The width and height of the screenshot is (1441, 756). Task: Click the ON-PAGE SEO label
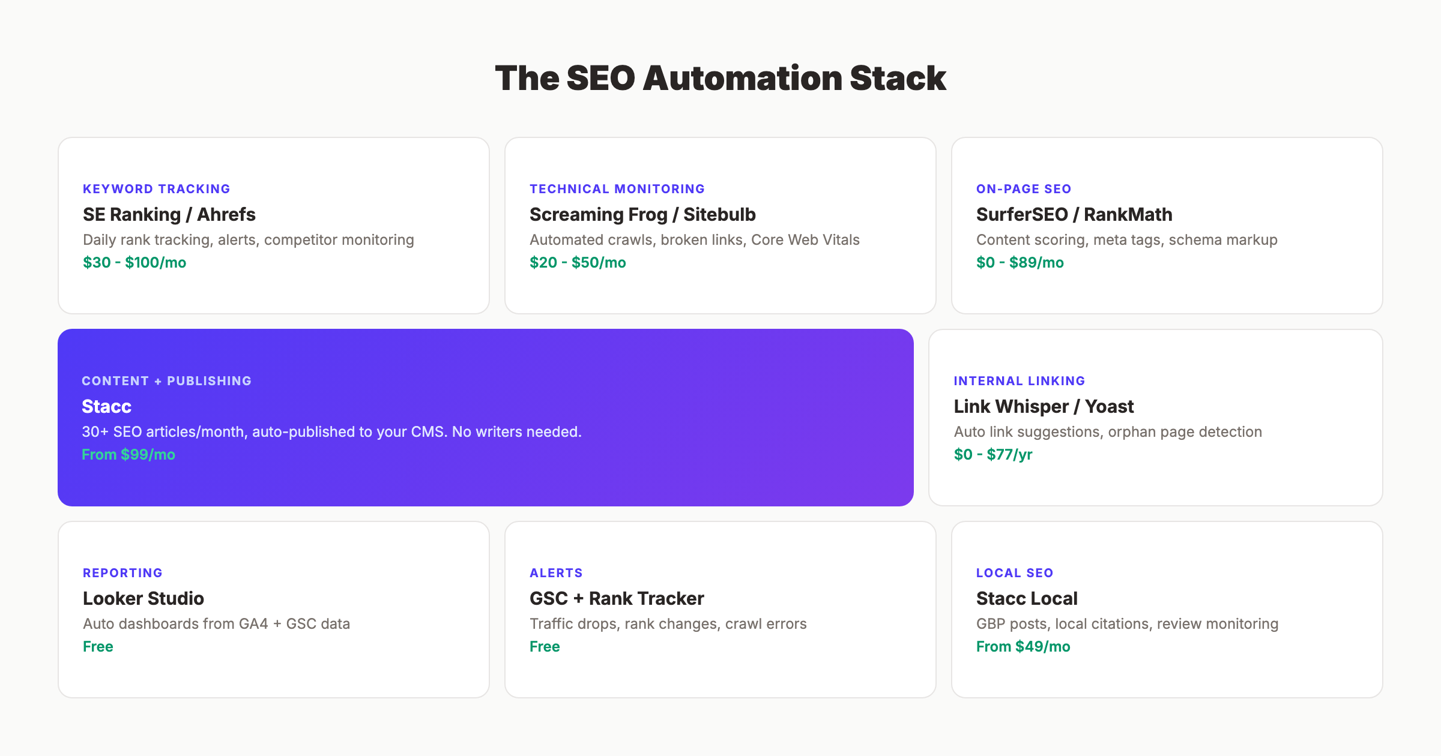pos(1022,188)
